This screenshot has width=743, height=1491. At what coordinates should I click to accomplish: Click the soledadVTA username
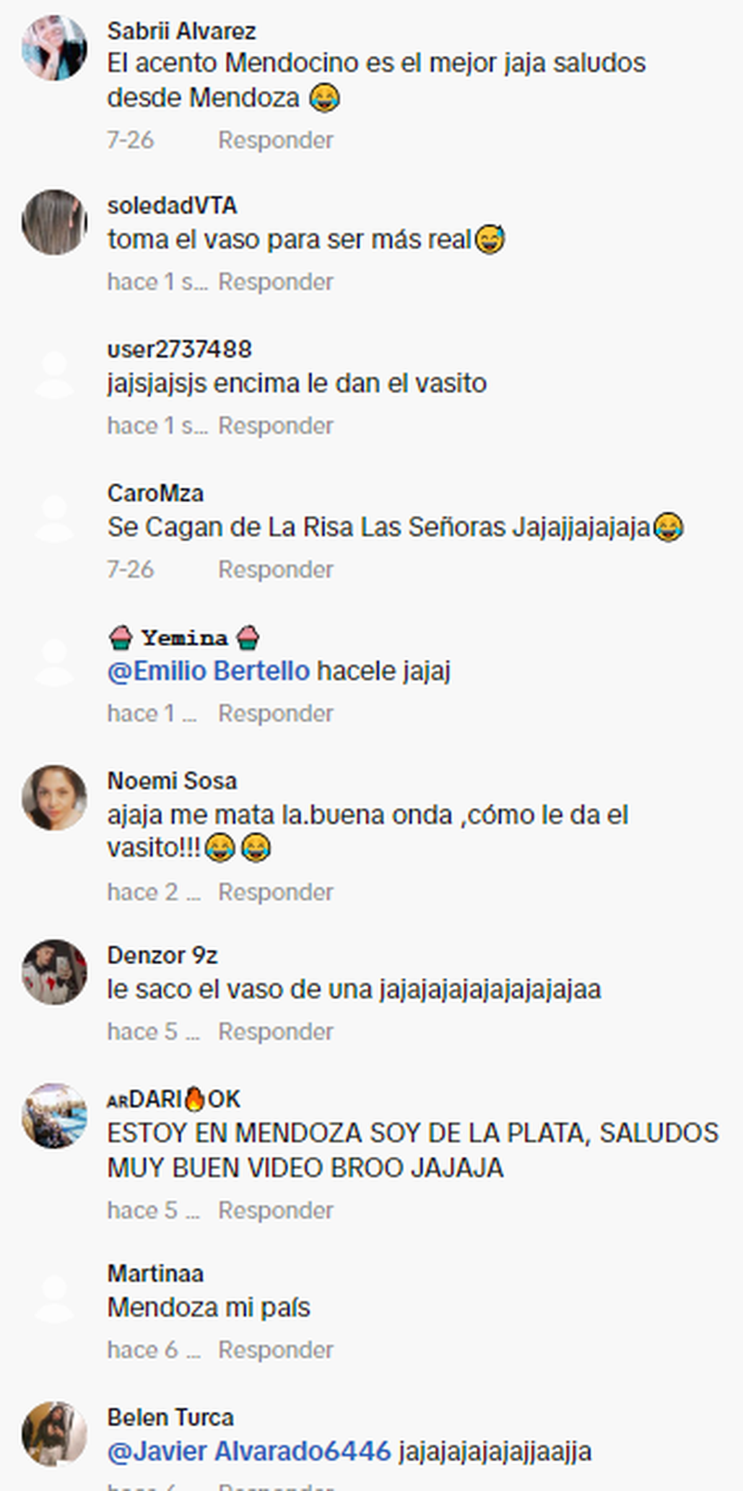pyautogui.click(x=172, y=206)
